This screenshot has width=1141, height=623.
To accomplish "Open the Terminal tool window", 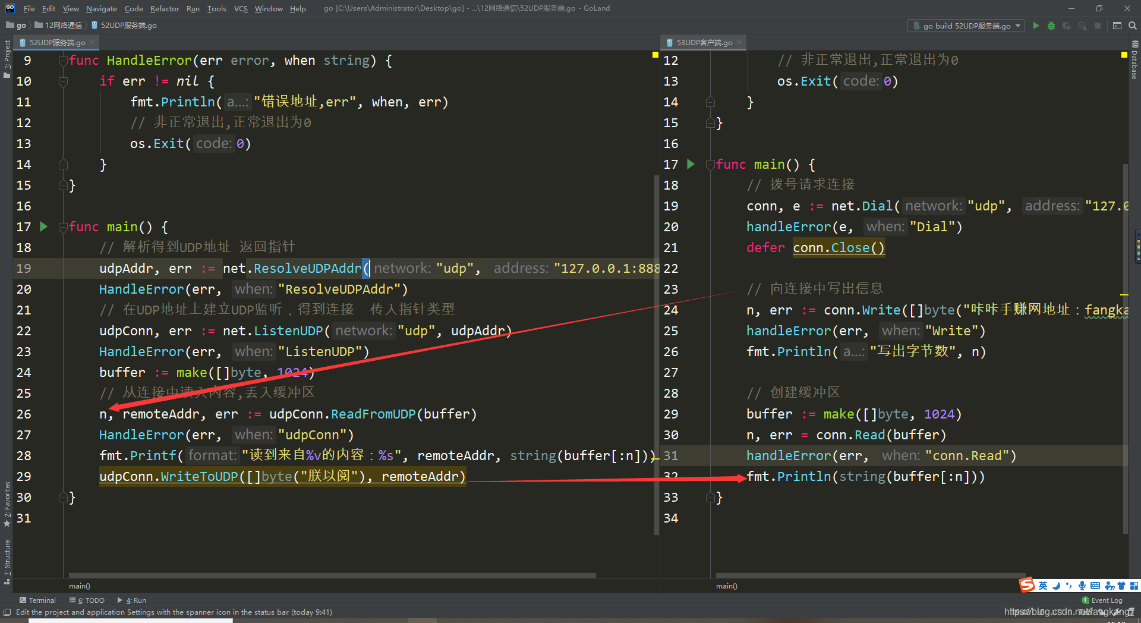I will tap(37, 600).
